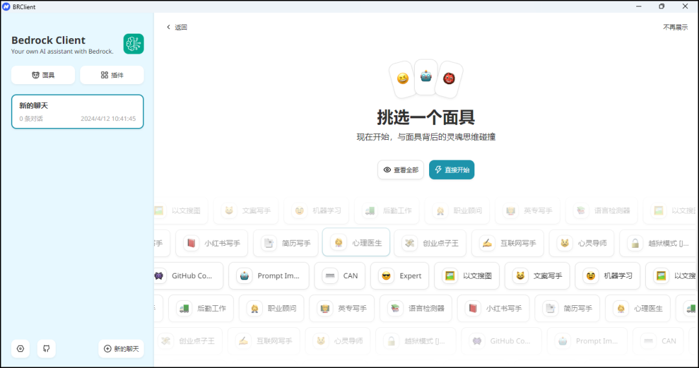This screenshot has height=368, width=699.
Task: Click the person icon on solid 职业顾问
Action: pyautogui.click(x=254, y=308)
